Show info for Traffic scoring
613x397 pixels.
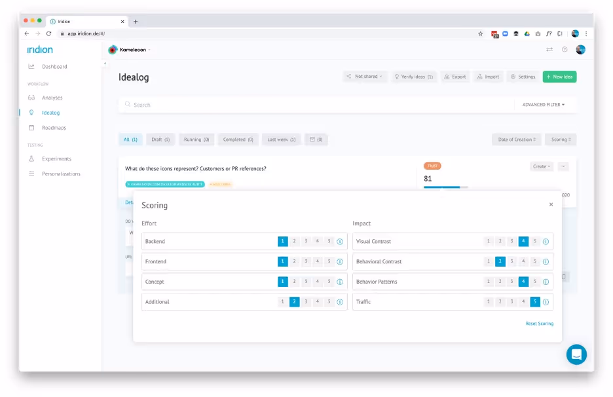coord(546,302)
